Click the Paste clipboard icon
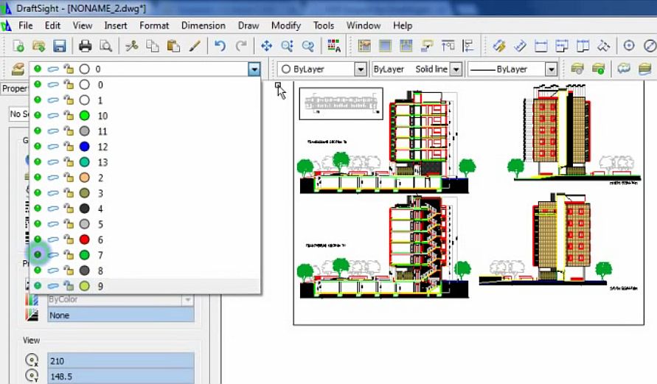The image size is (657, 384). 173,46
